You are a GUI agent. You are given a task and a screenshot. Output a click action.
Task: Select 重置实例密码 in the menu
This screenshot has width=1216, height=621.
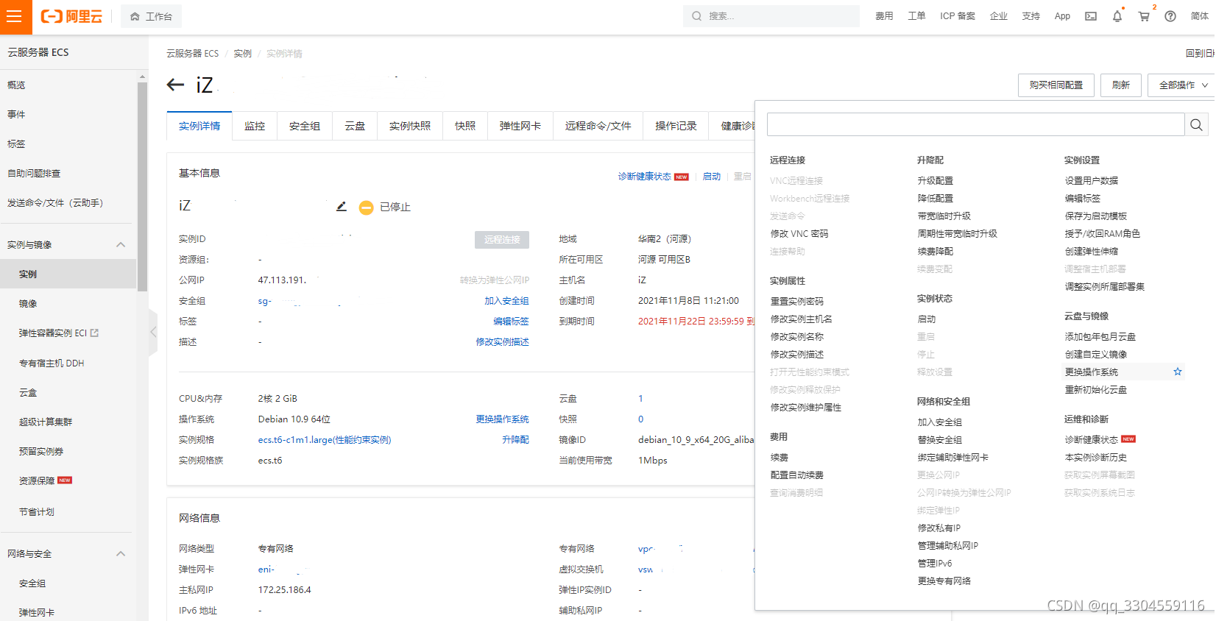(796, 302)
